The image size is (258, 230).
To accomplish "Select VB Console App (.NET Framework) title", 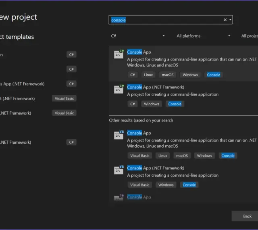I will [156, 168].
